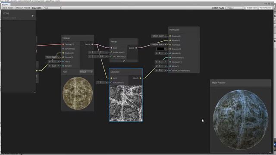Click the Triplanar Texture input port
The image size is (276, 155).
[63, 44]
